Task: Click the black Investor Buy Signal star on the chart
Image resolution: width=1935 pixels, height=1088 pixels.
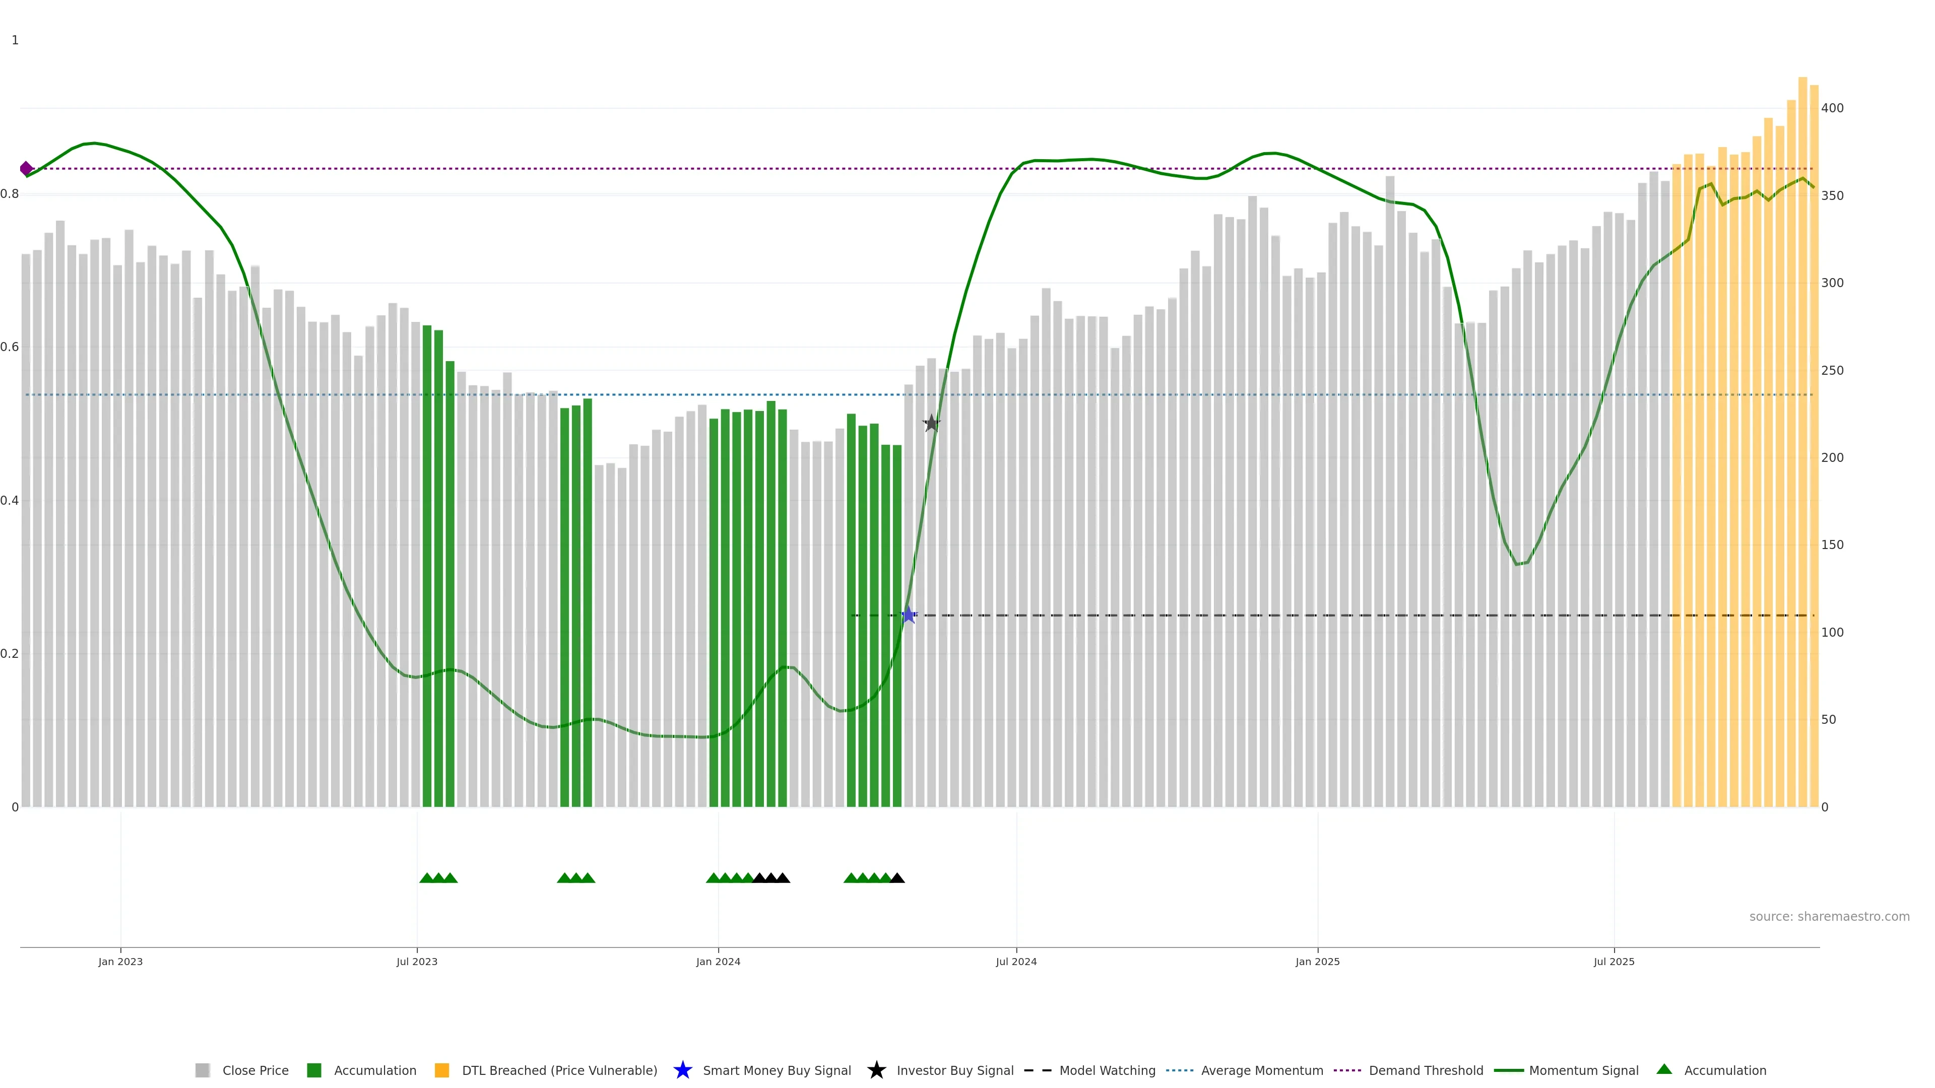Action: point(931,423)
